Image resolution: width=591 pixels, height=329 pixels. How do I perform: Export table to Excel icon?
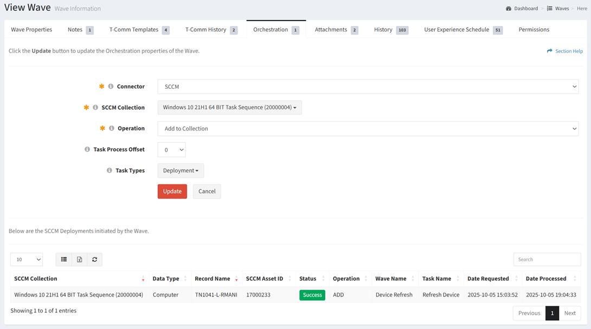(x=79, y=260)
